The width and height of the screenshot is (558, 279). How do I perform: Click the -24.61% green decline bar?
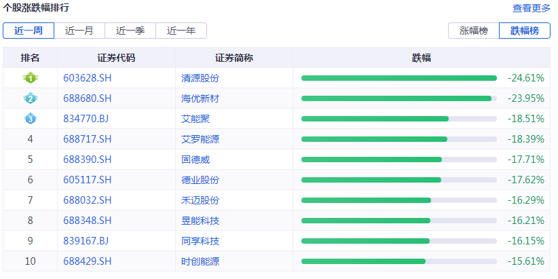tap(399, 78)
